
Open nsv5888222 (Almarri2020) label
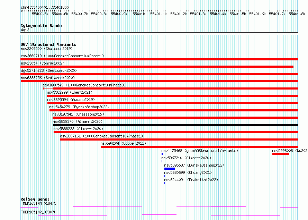(x=78, y=129)
